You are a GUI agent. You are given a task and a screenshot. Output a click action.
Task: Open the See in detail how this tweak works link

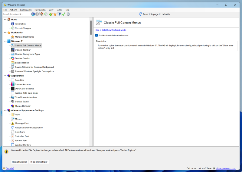click(x=111, y=30)
